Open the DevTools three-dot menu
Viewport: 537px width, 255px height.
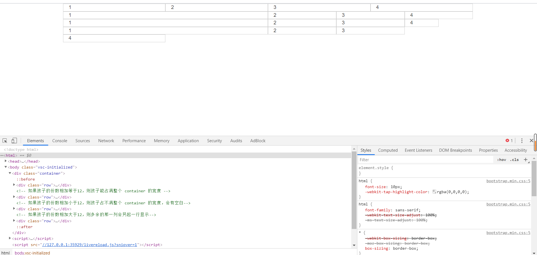[x=522, y=141]
